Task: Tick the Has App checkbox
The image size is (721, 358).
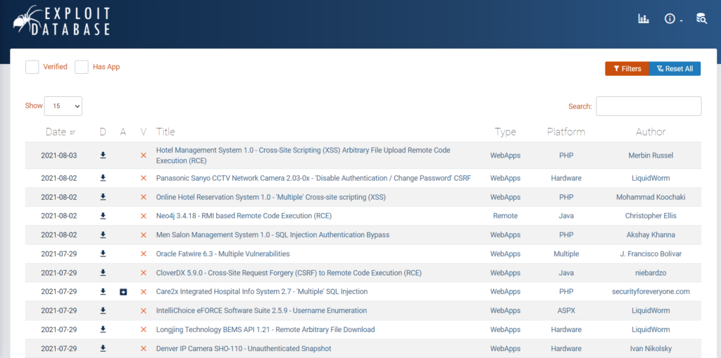Action: 82,67
